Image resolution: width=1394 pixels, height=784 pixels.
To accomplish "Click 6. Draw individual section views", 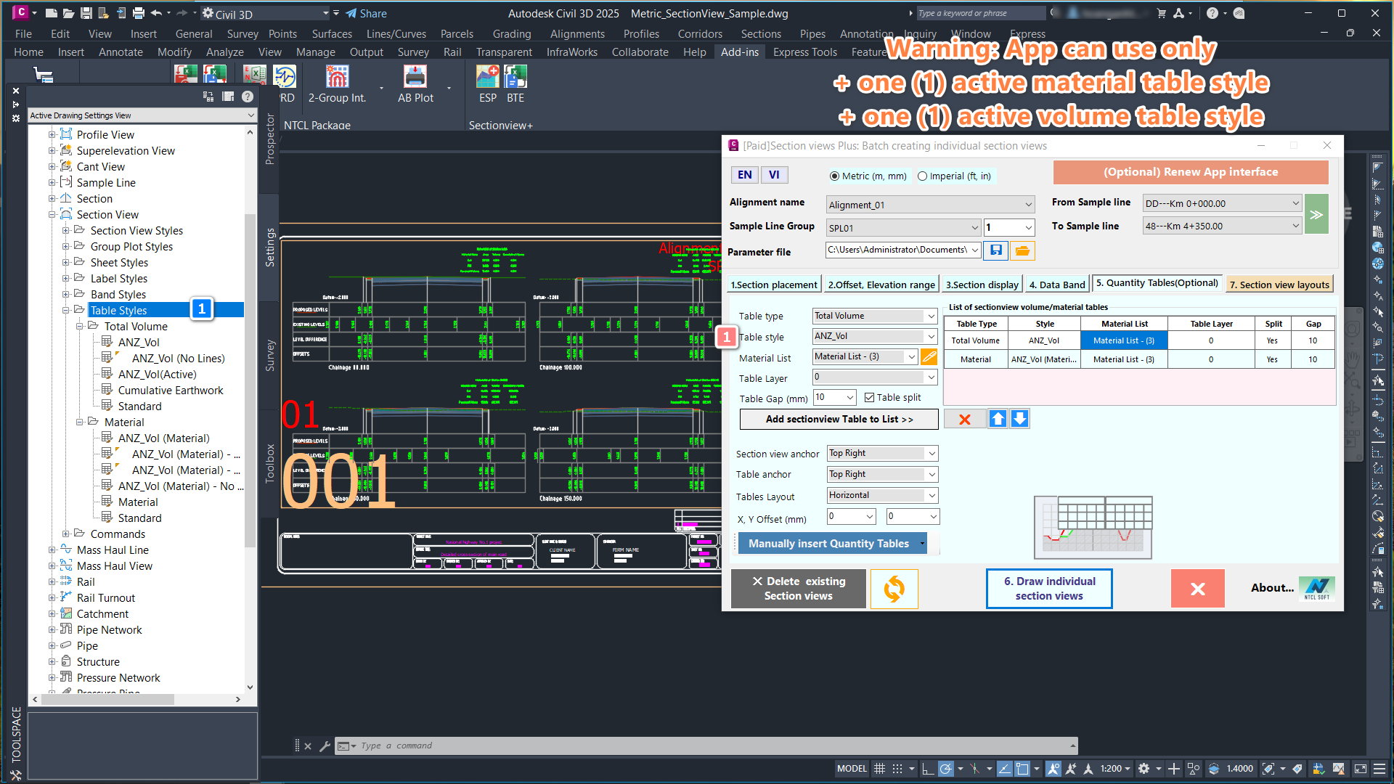I will (x=1048, y=588).
